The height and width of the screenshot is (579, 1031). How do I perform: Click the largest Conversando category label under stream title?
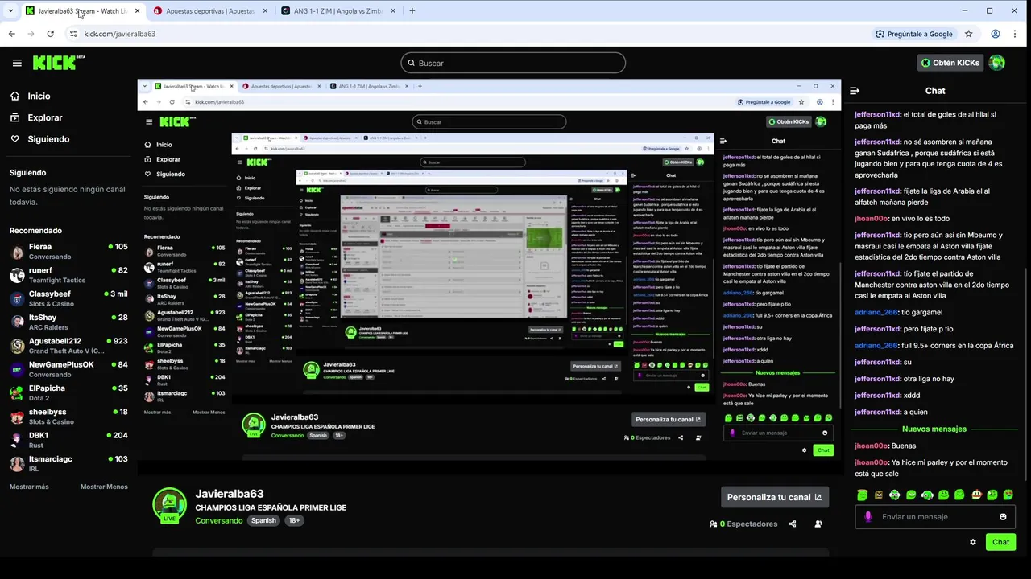click(219, 520)
